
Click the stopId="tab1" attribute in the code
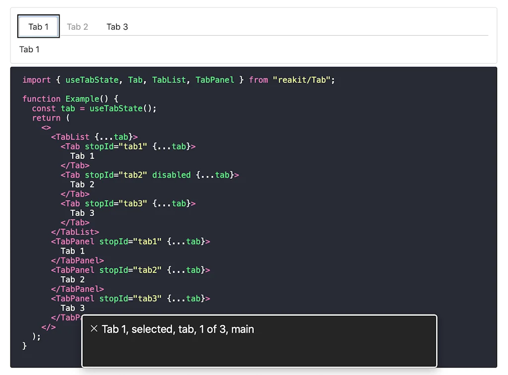pos(115,147)
